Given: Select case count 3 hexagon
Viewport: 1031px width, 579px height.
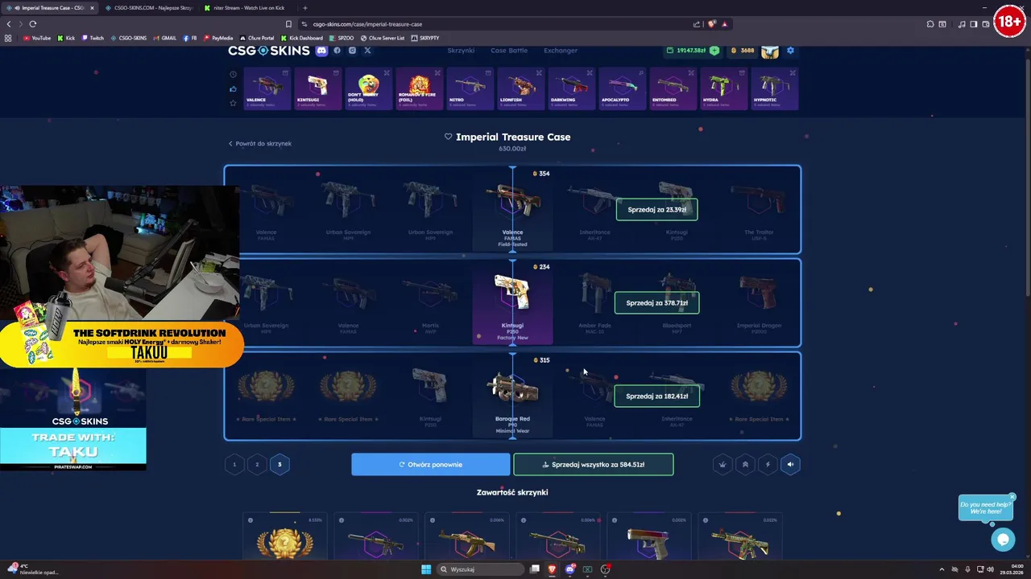Looking at the screenshot, I should coord(279,464).
